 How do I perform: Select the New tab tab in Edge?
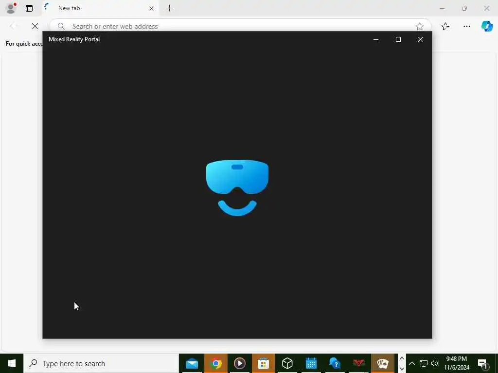[100, 8]
